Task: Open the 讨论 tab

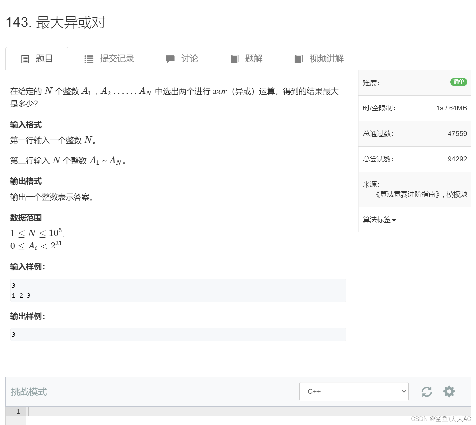Action: (x=189, y=58)
